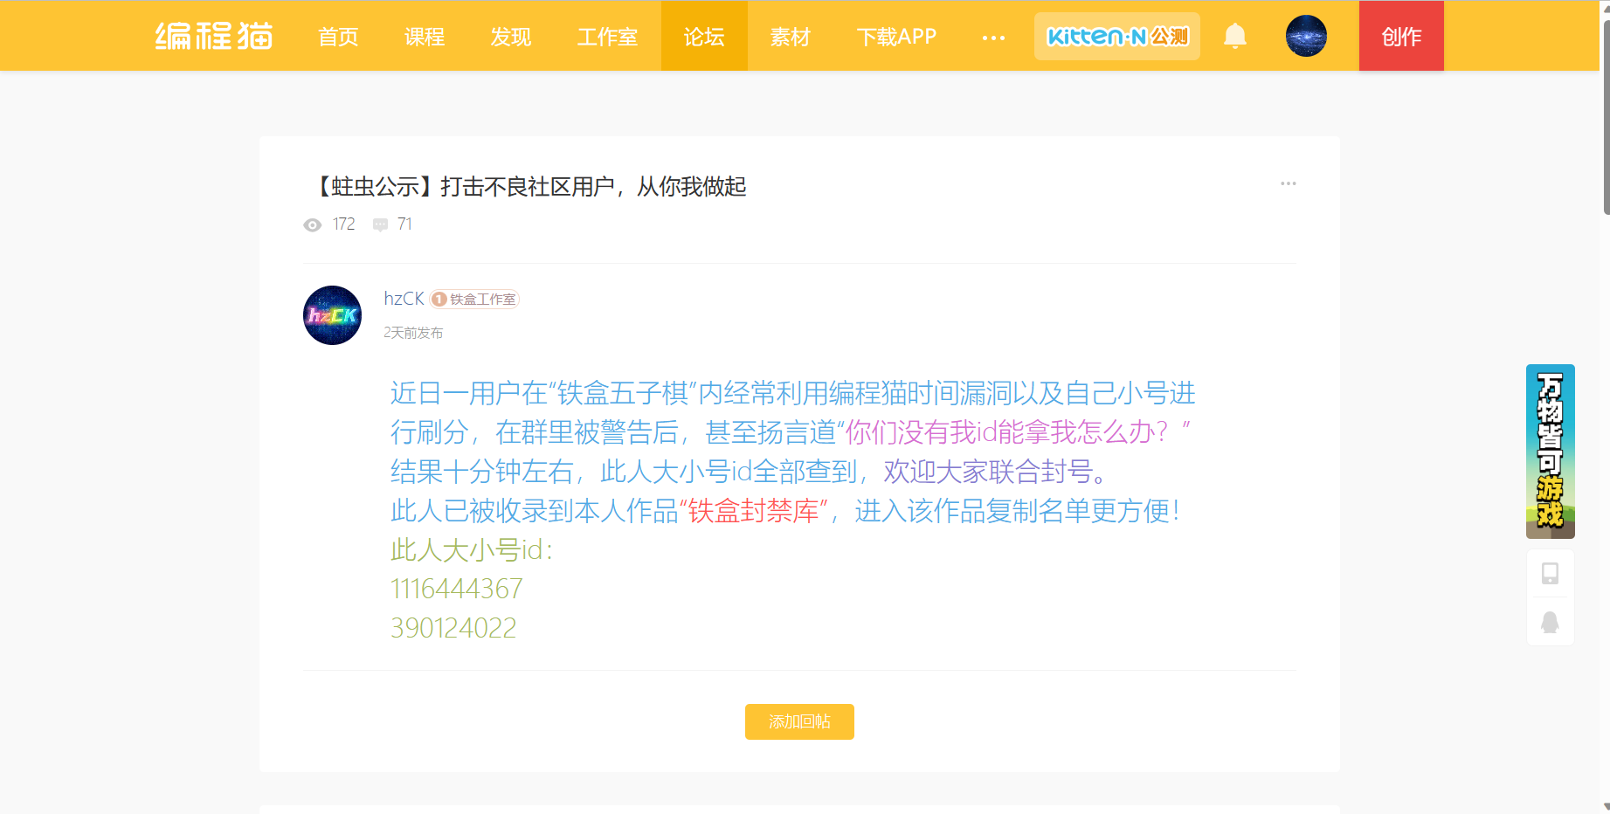
Task: Open the post options three-dot menu
Action: point(1288,183)
